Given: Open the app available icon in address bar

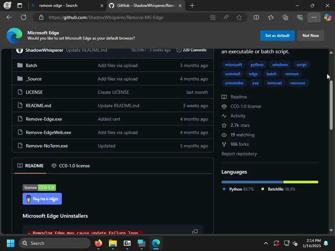Looking at the screenshot, I should tap(213, 17).
